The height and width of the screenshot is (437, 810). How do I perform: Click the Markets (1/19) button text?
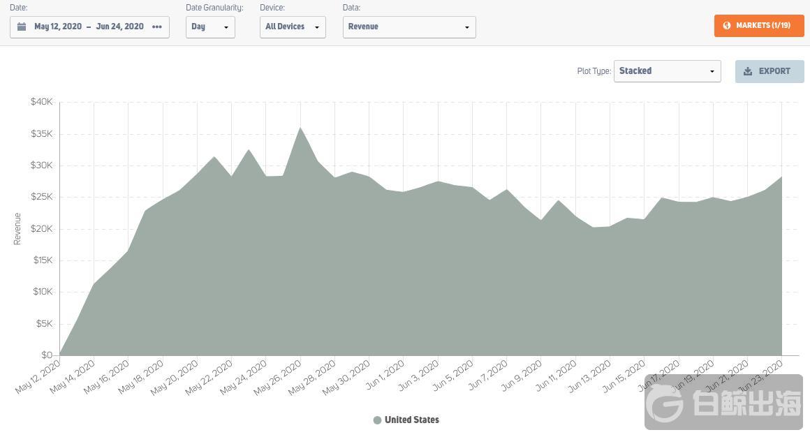763,26
